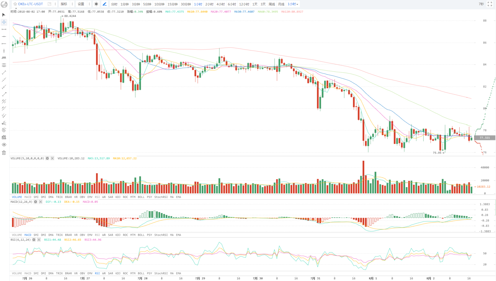The width and height of the screenshot is (496, 281).
Task: Click the RSI1:44.48 legend value
Action: pyautogui.click(x=53, y=240)
